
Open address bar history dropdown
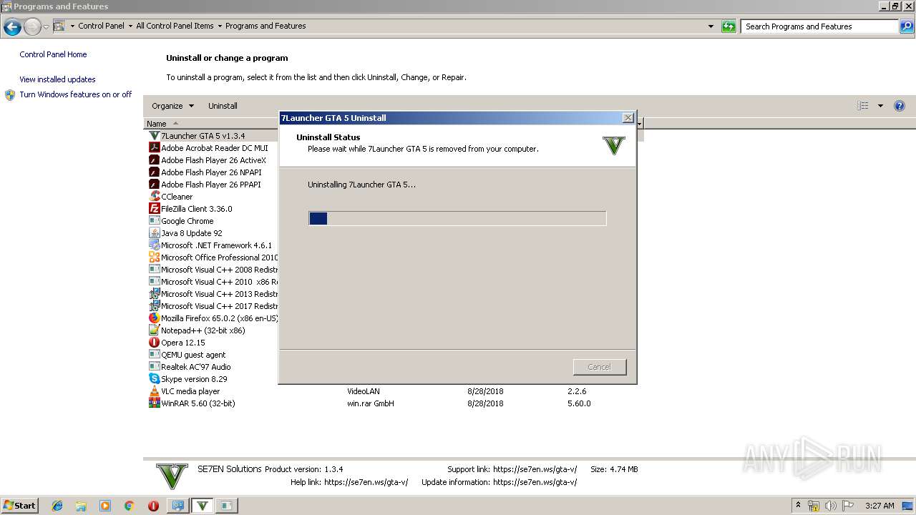tap(711, 26)
